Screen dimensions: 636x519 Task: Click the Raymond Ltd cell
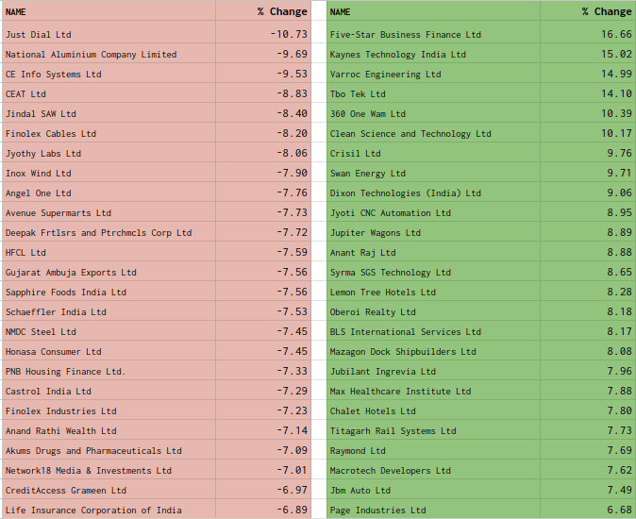[433, 451]
